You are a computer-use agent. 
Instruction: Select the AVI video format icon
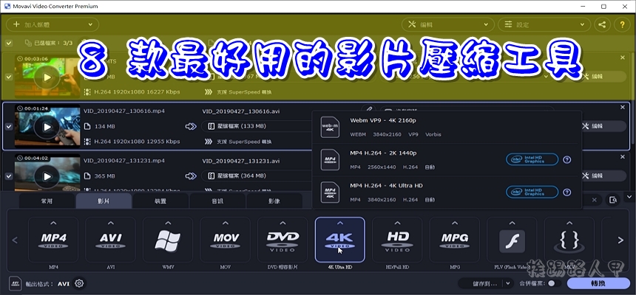tap(110, 240)
